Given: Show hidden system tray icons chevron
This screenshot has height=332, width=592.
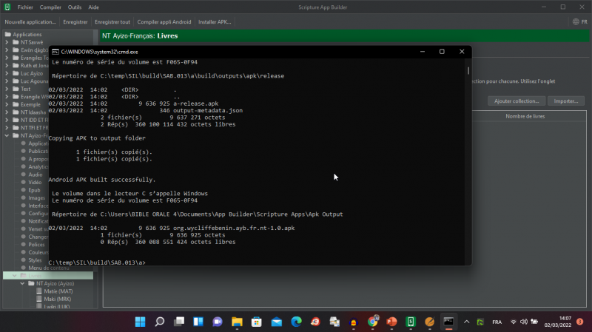Looking at the screenshot, I should point(465,322).
